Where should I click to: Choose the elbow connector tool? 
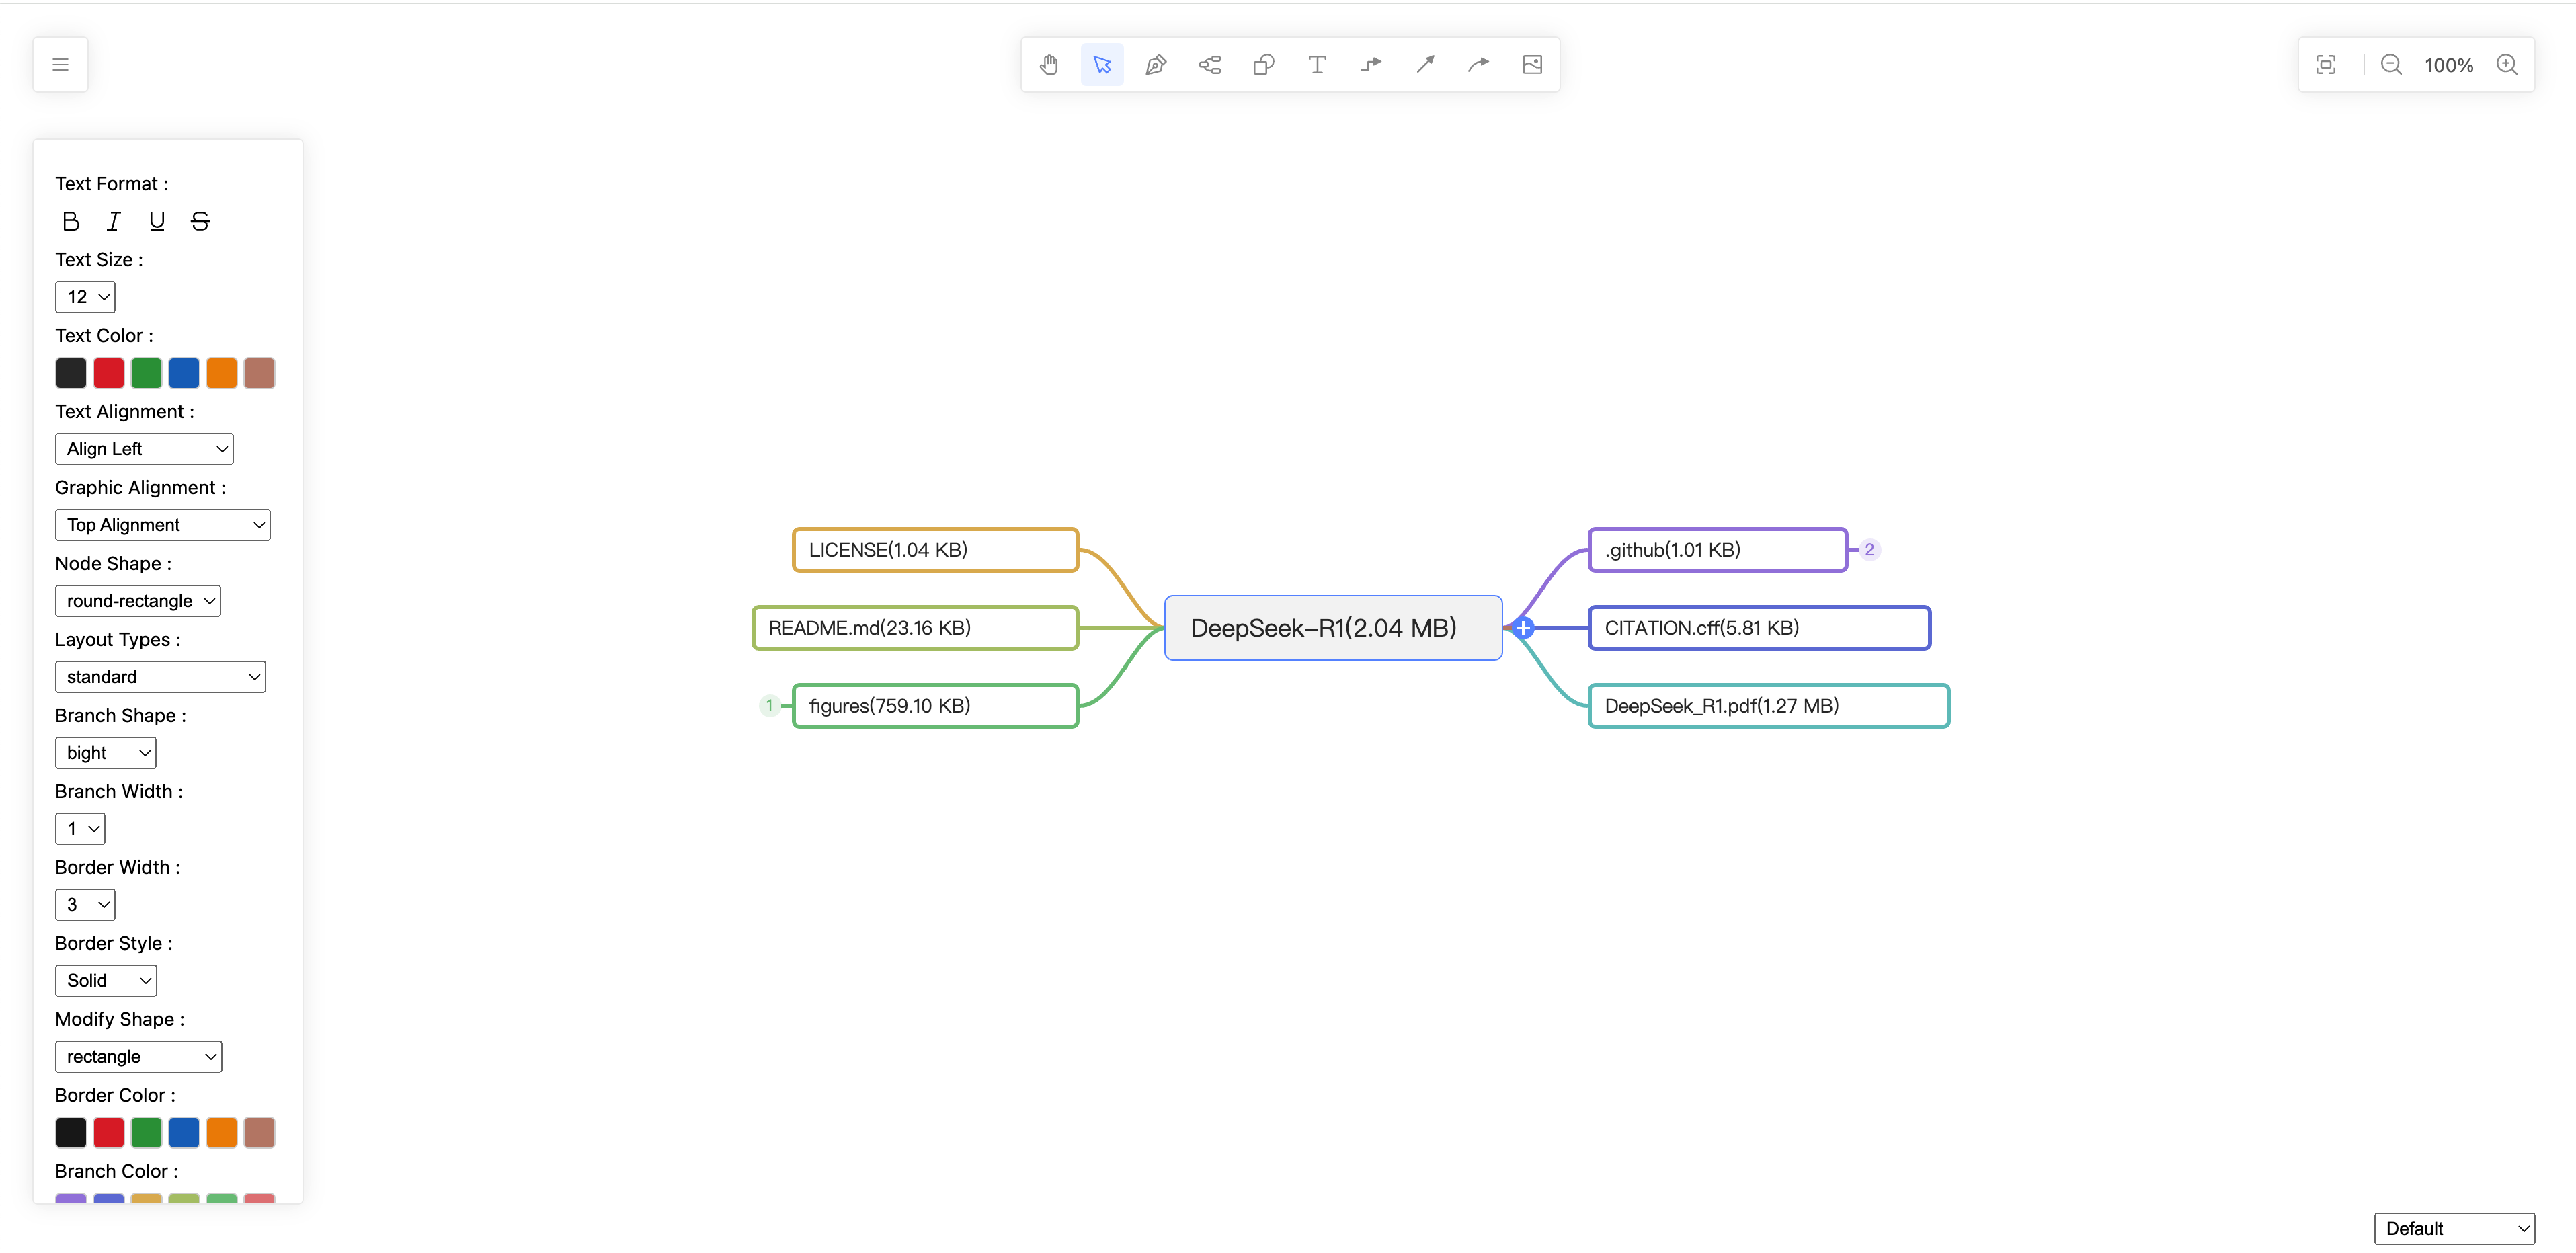pyautogui.click(x=1371, y=65)
